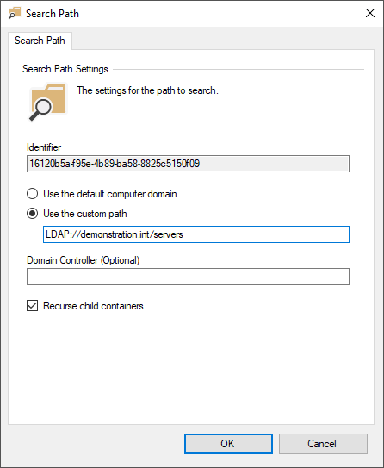Click the 'Search Path Settings' group heading
Image resolution: width=384 pixels, height=468 pixels.
pyautogui.click(x=65, y=69)
